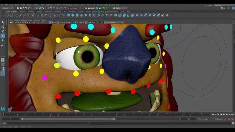Create a NURBS sphere from shelf
The image size is (235, 132).
click(69, 15)
